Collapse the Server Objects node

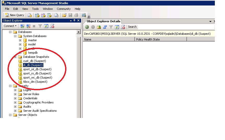point(10,115)
